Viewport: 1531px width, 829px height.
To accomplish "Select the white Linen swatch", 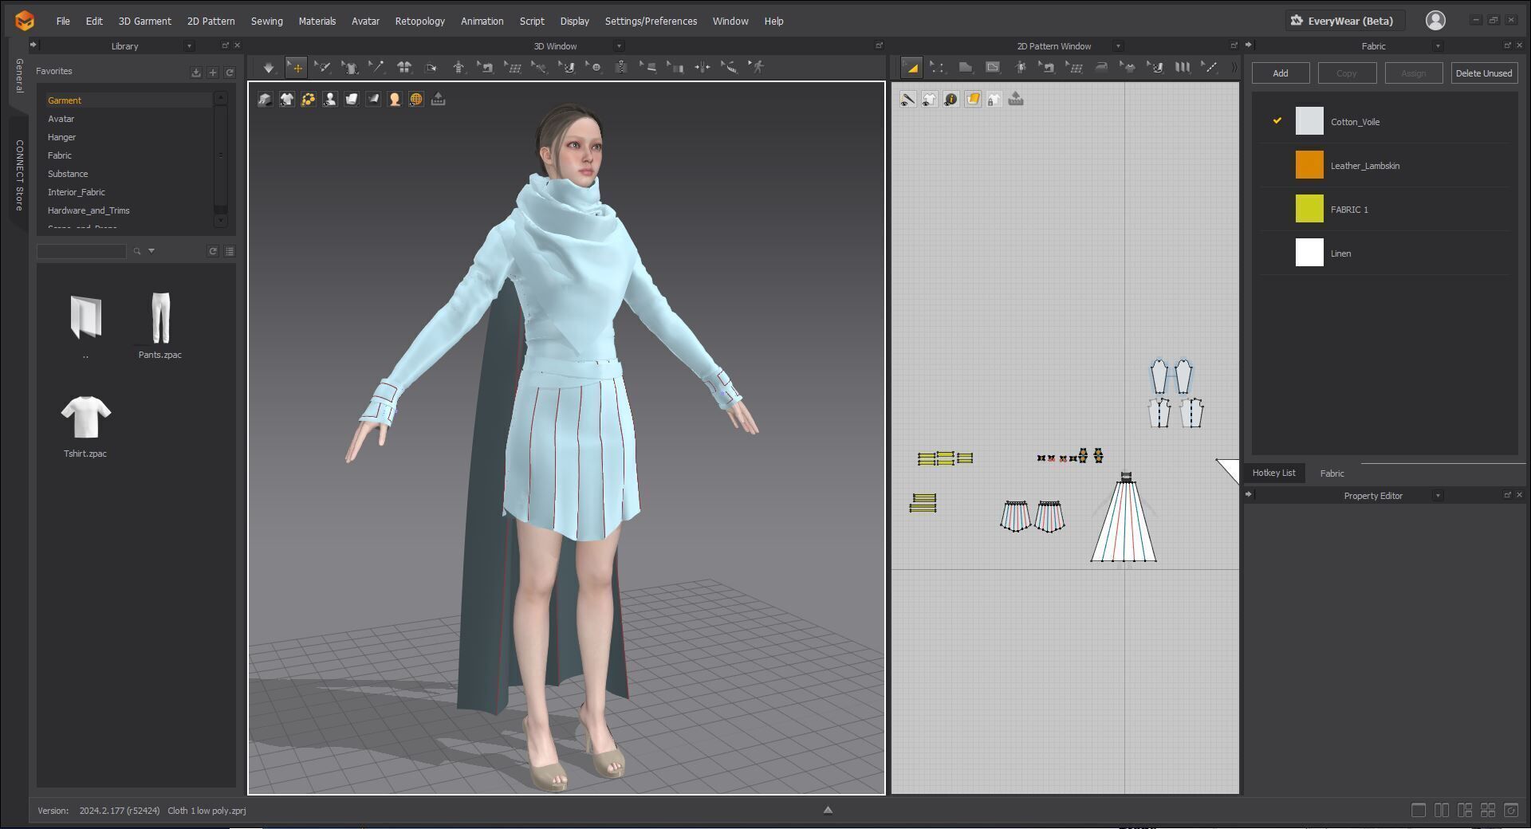I will tap(1309, 253).
